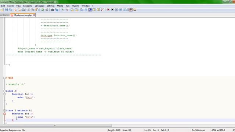
Task: Open the Macro menu
Action: click(60, 6)
